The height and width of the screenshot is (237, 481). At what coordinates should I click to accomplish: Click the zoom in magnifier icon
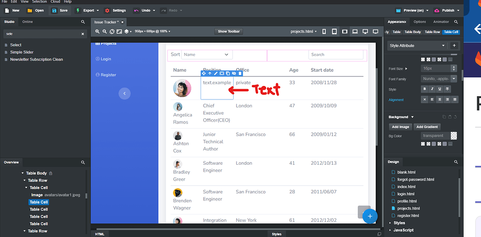tap(98, 31)
